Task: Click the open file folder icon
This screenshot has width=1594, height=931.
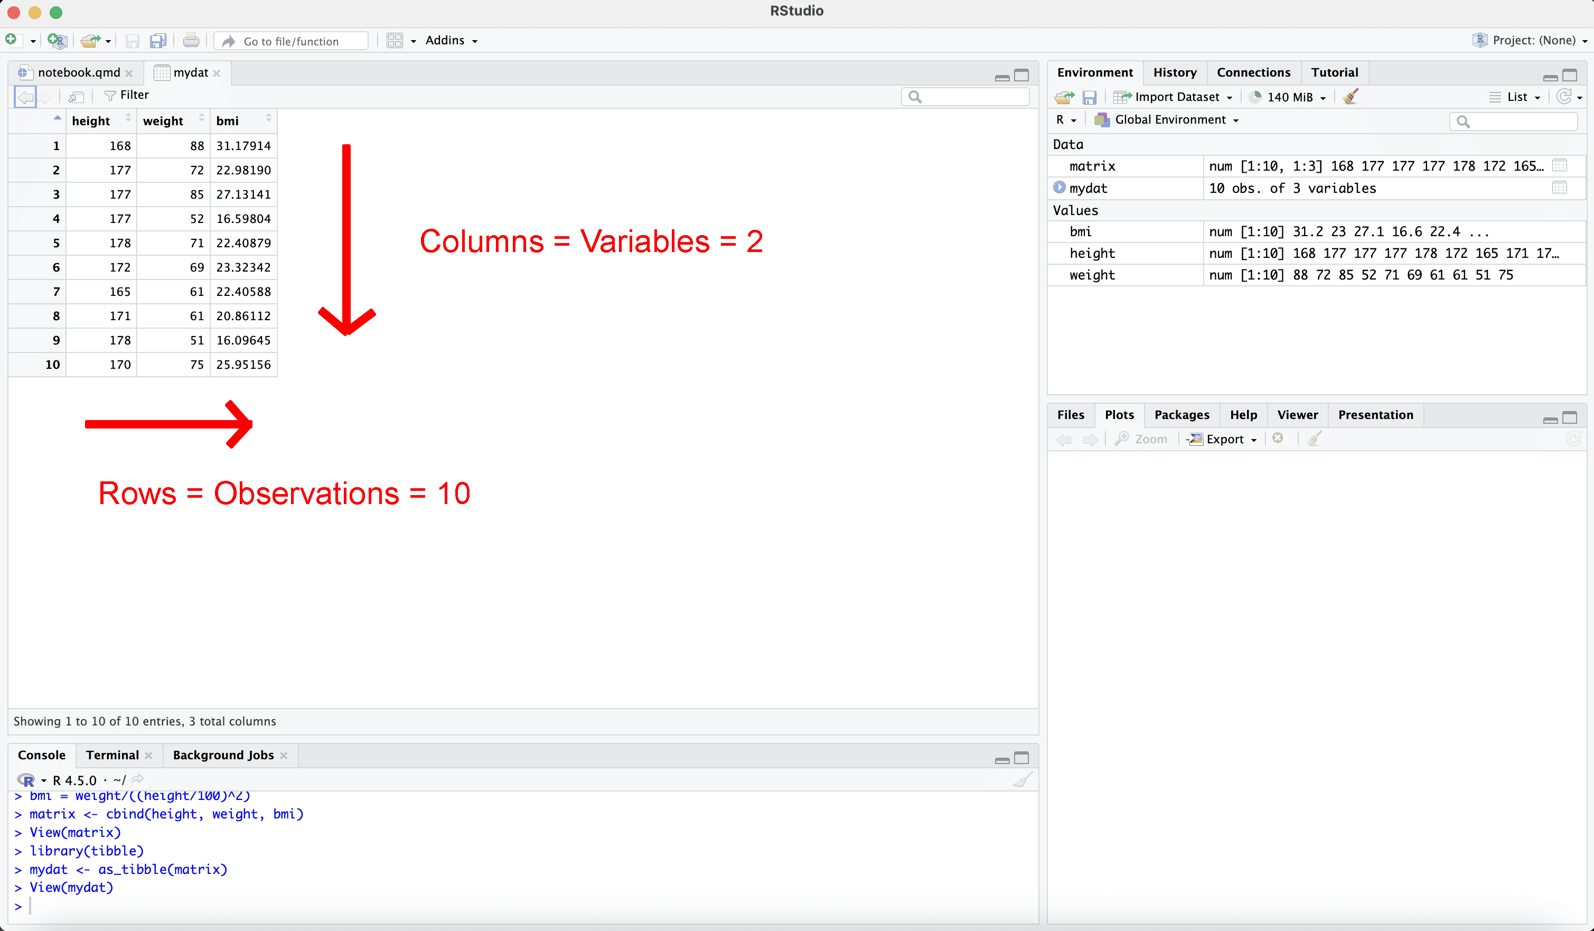Action: point(90,41)
